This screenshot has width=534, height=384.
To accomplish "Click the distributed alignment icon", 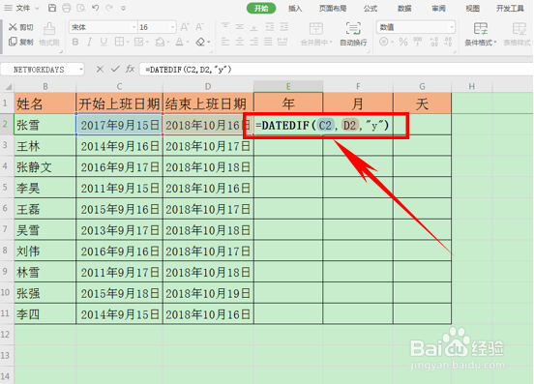I will (282, 42).
